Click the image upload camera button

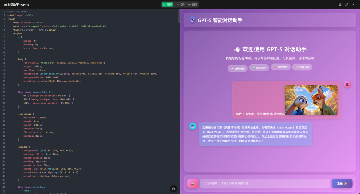193,184
